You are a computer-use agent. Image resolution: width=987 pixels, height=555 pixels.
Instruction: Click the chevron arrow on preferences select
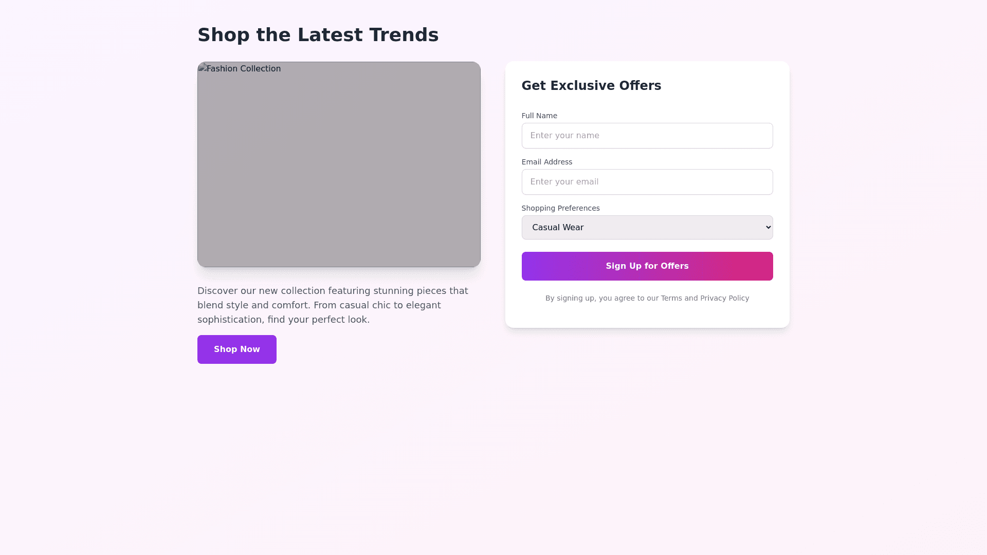coord(768,228)
